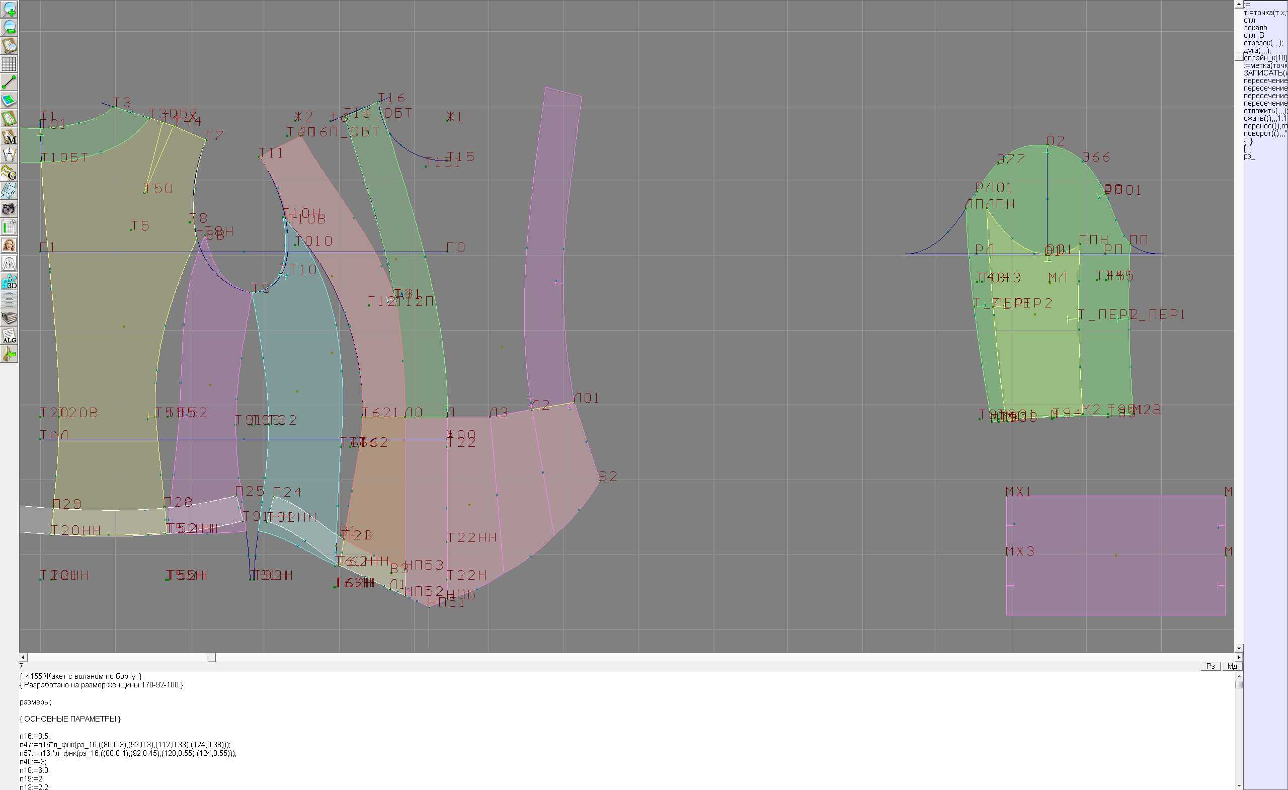Open the 3D view icon
The width and height of the screenshot is (1288, 790).
pyautogui.click(x=10, y=282)
